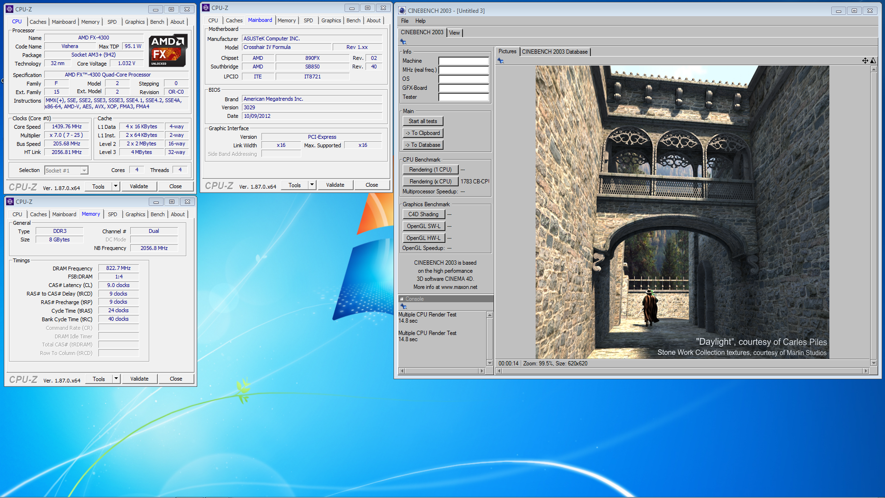Click the CPU-Z title icon of Memory window

coord(10,201)
